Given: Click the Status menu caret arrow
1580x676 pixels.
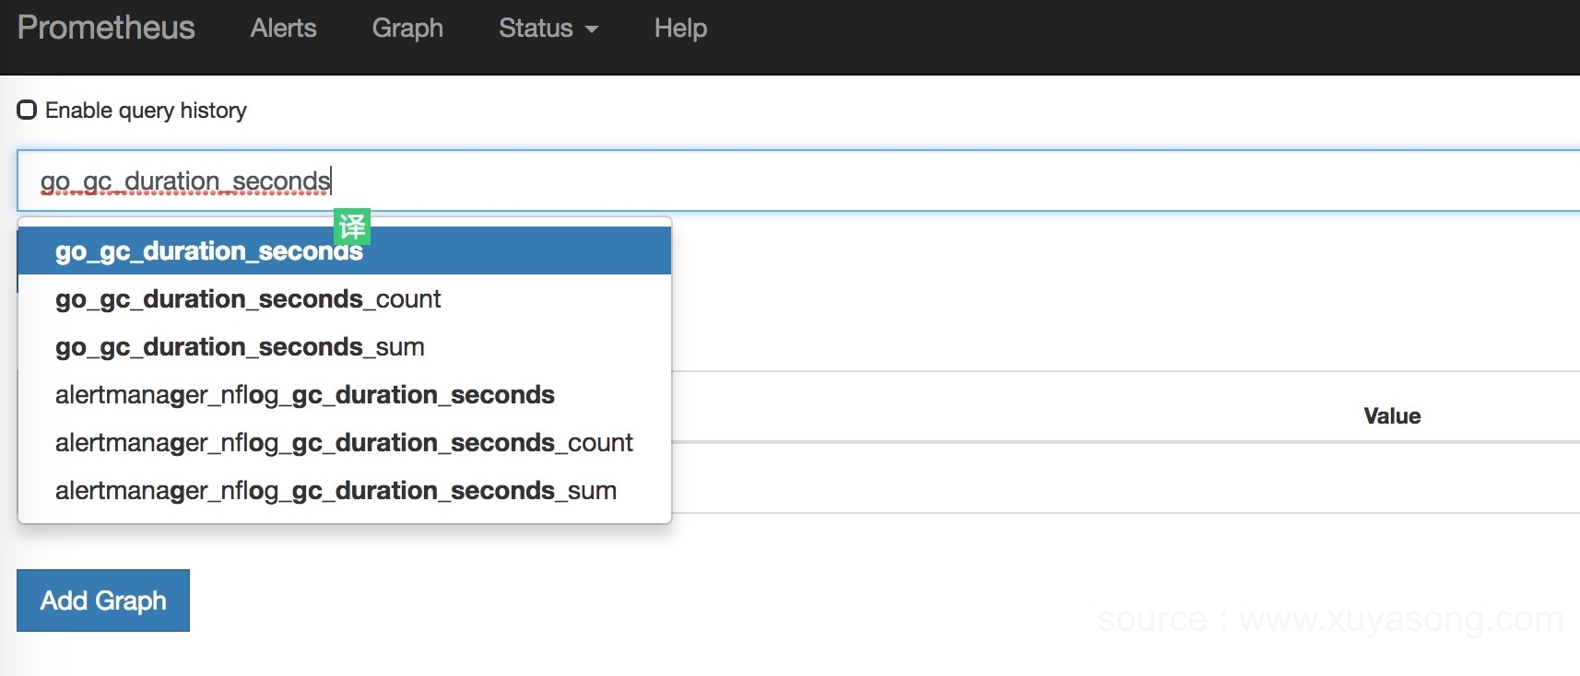Looking at the screenshot, I should [592, 29].
